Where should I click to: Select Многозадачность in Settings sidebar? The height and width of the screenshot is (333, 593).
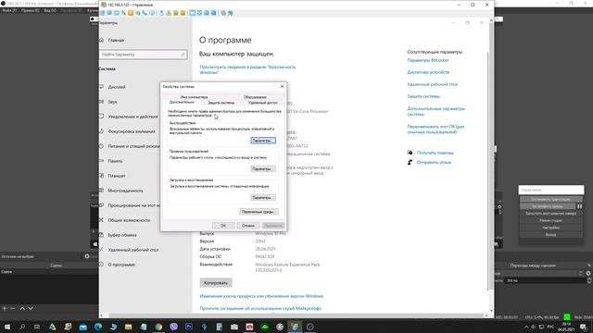pos(125,191)
